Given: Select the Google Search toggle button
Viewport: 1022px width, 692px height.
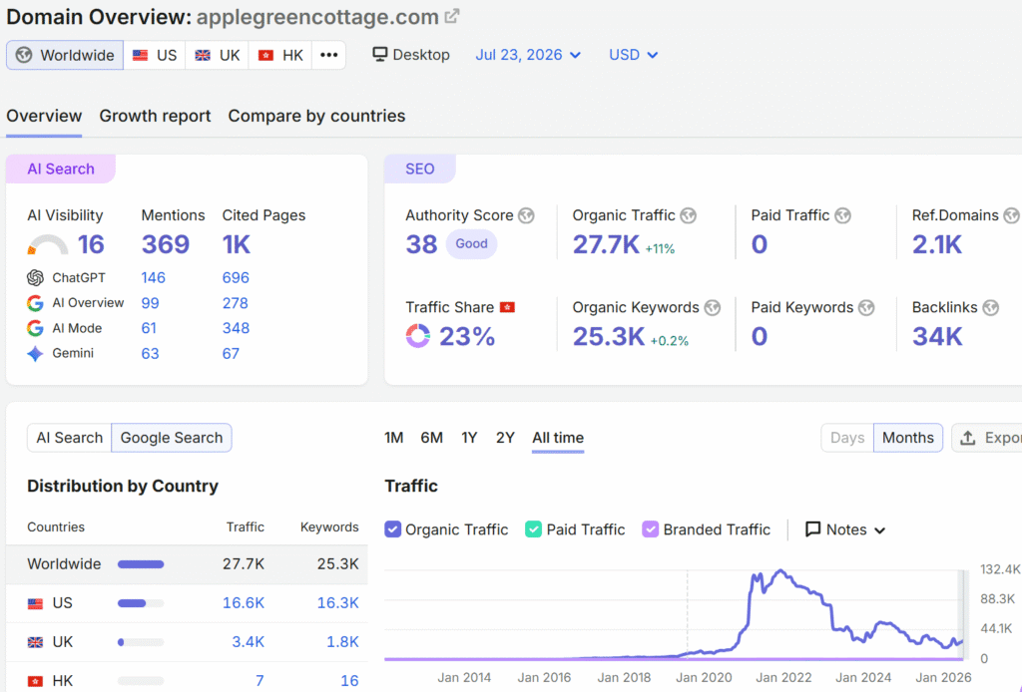Looking at the screenshot, I should click(172, 438).
